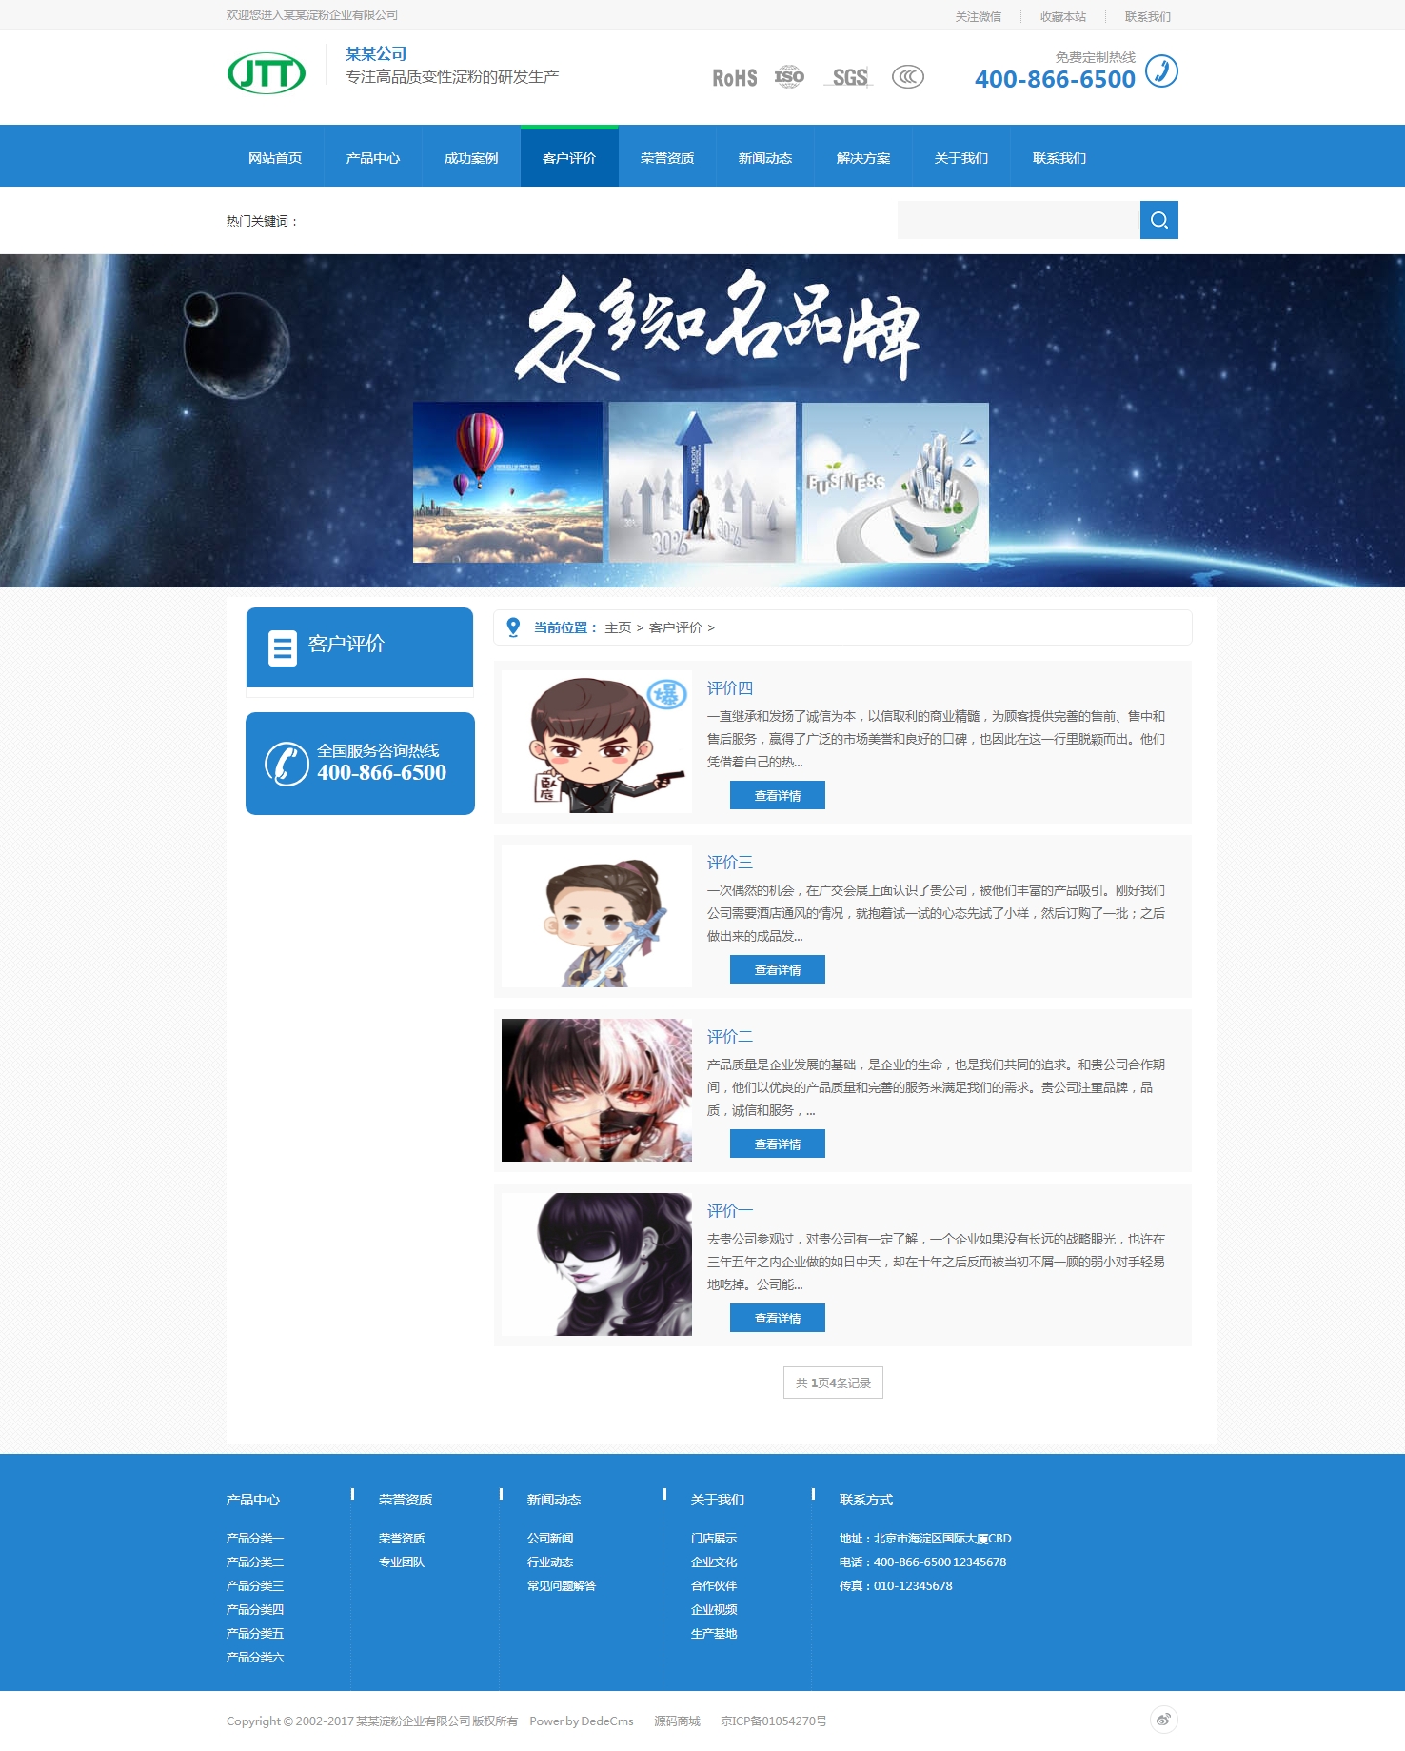1405x1751 pixels.
Task: Click the phone icon beside top hotline
Action: point(1161,71)
